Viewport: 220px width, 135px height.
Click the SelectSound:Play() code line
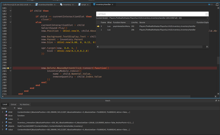pos(54,28)
